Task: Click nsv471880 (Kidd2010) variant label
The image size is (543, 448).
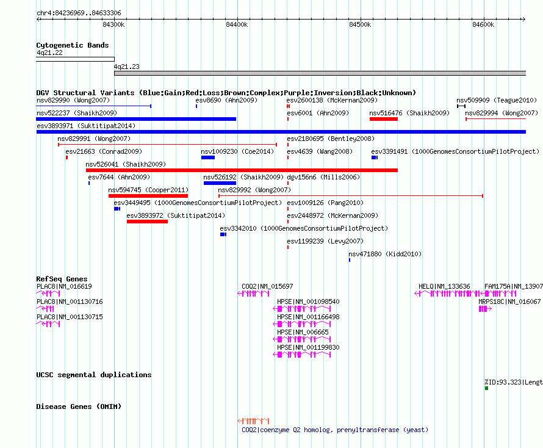Action: pyautogui.click(x=385, y=254)
